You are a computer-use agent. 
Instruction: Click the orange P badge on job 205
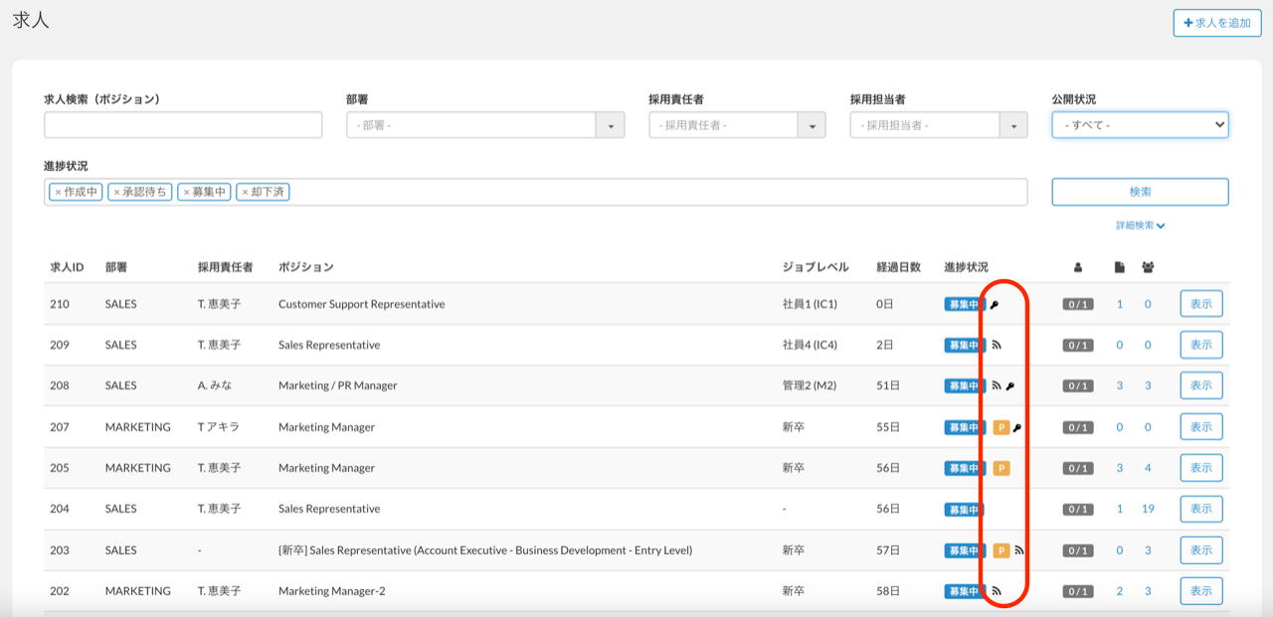(x=1001, y=468)
